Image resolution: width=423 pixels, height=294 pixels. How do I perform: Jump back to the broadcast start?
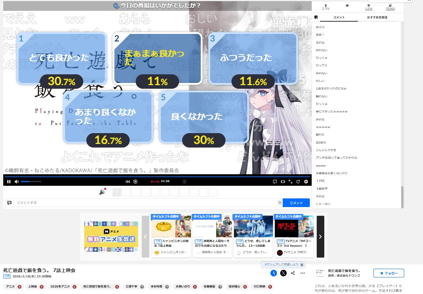[x=128, y=182]
